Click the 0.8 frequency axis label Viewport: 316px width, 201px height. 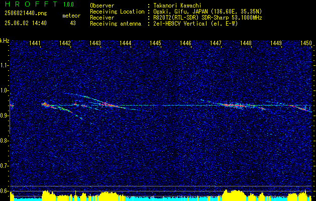pyautogui.click(x=4, y=141)
